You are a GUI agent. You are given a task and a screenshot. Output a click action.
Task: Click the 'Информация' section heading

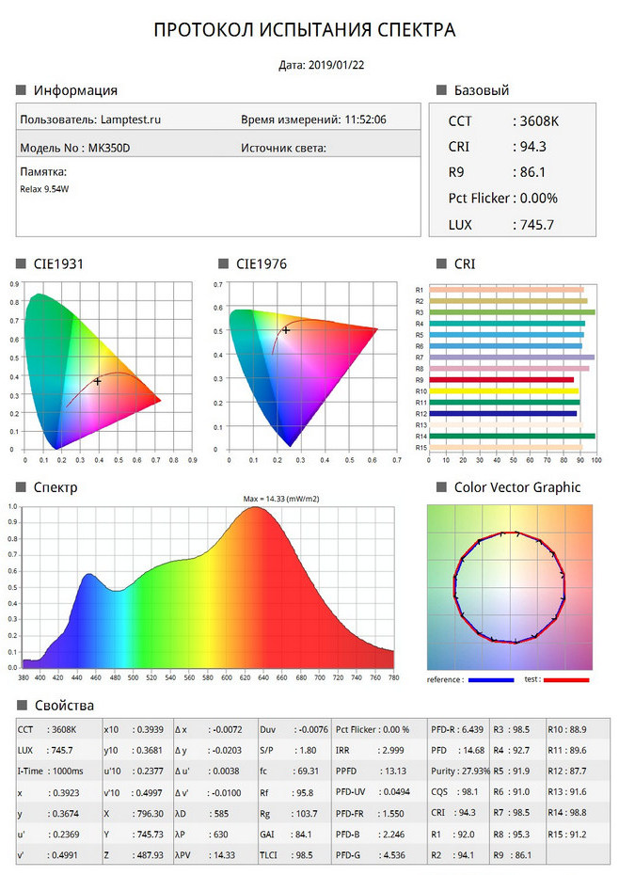click(75, 90)
